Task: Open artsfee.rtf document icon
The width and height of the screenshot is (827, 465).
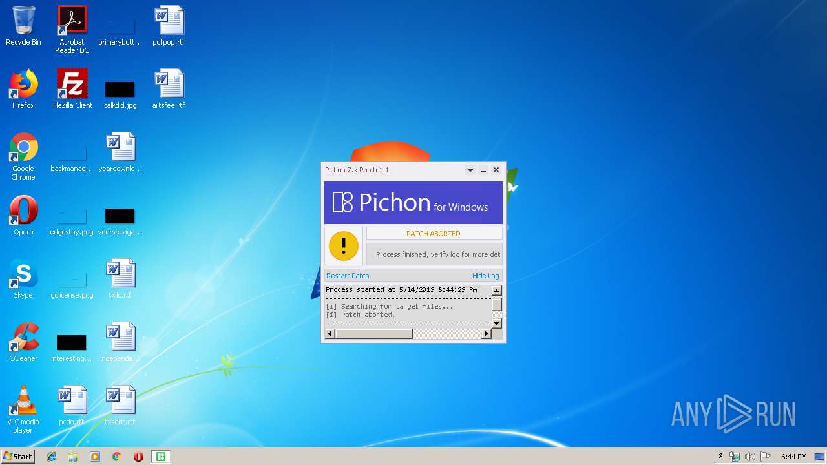Action: click(169, 89)
